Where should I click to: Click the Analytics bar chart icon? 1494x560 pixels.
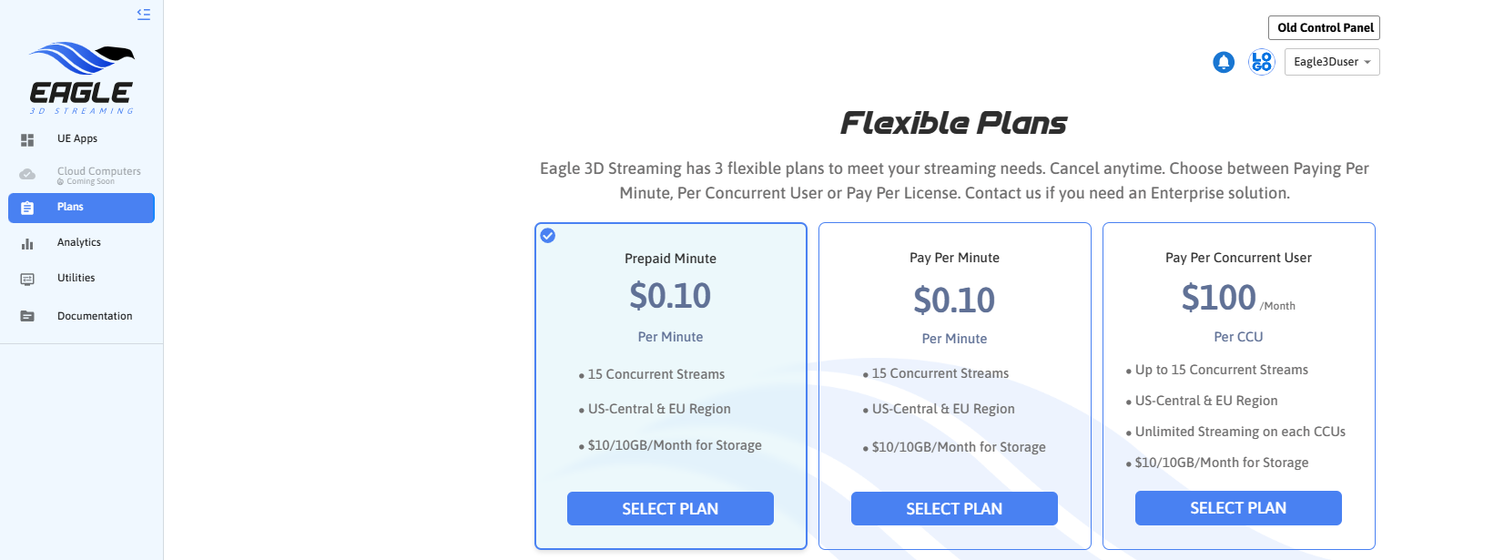(x=27, y=243)
